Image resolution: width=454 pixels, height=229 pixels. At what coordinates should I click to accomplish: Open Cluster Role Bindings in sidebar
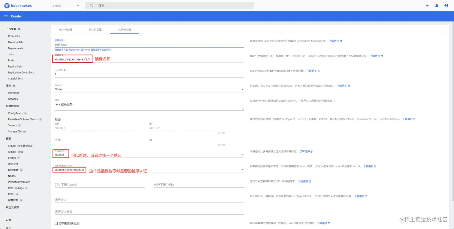(x=20, y=146)
